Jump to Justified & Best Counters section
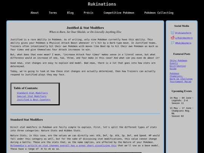The width and height of the screenshot is (204, 153). [x=34, y=99]
